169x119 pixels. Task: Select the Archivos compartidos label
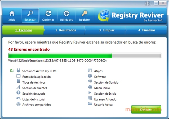point(37,105)
